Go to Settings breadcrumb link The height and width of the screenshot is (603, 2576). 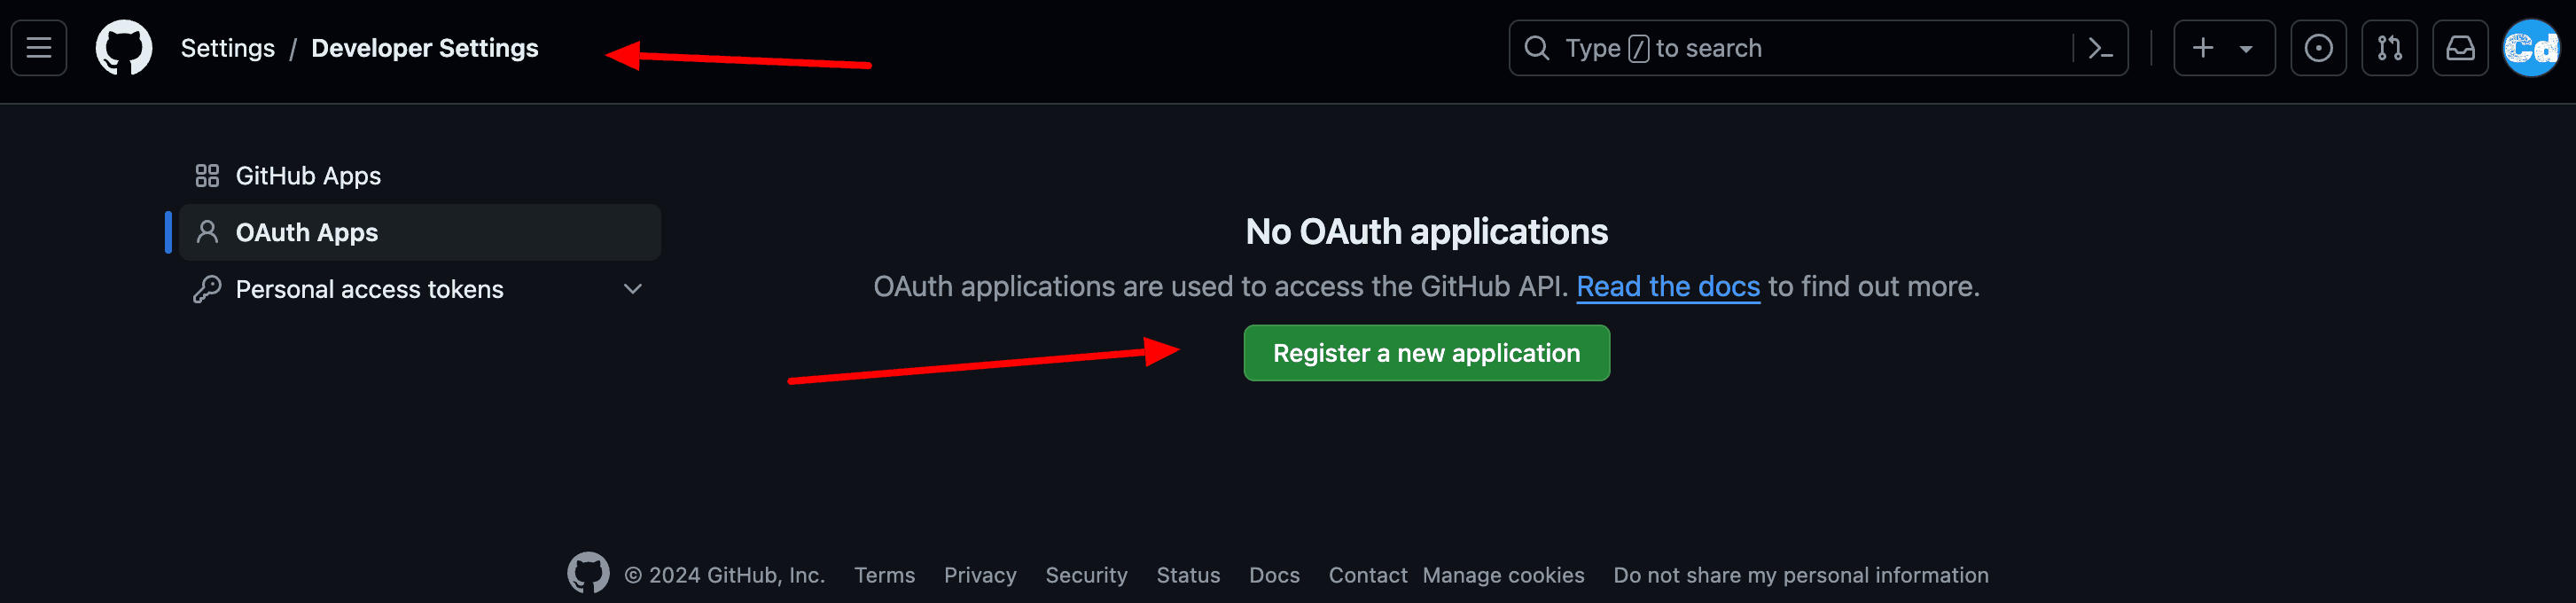(227, 48)
